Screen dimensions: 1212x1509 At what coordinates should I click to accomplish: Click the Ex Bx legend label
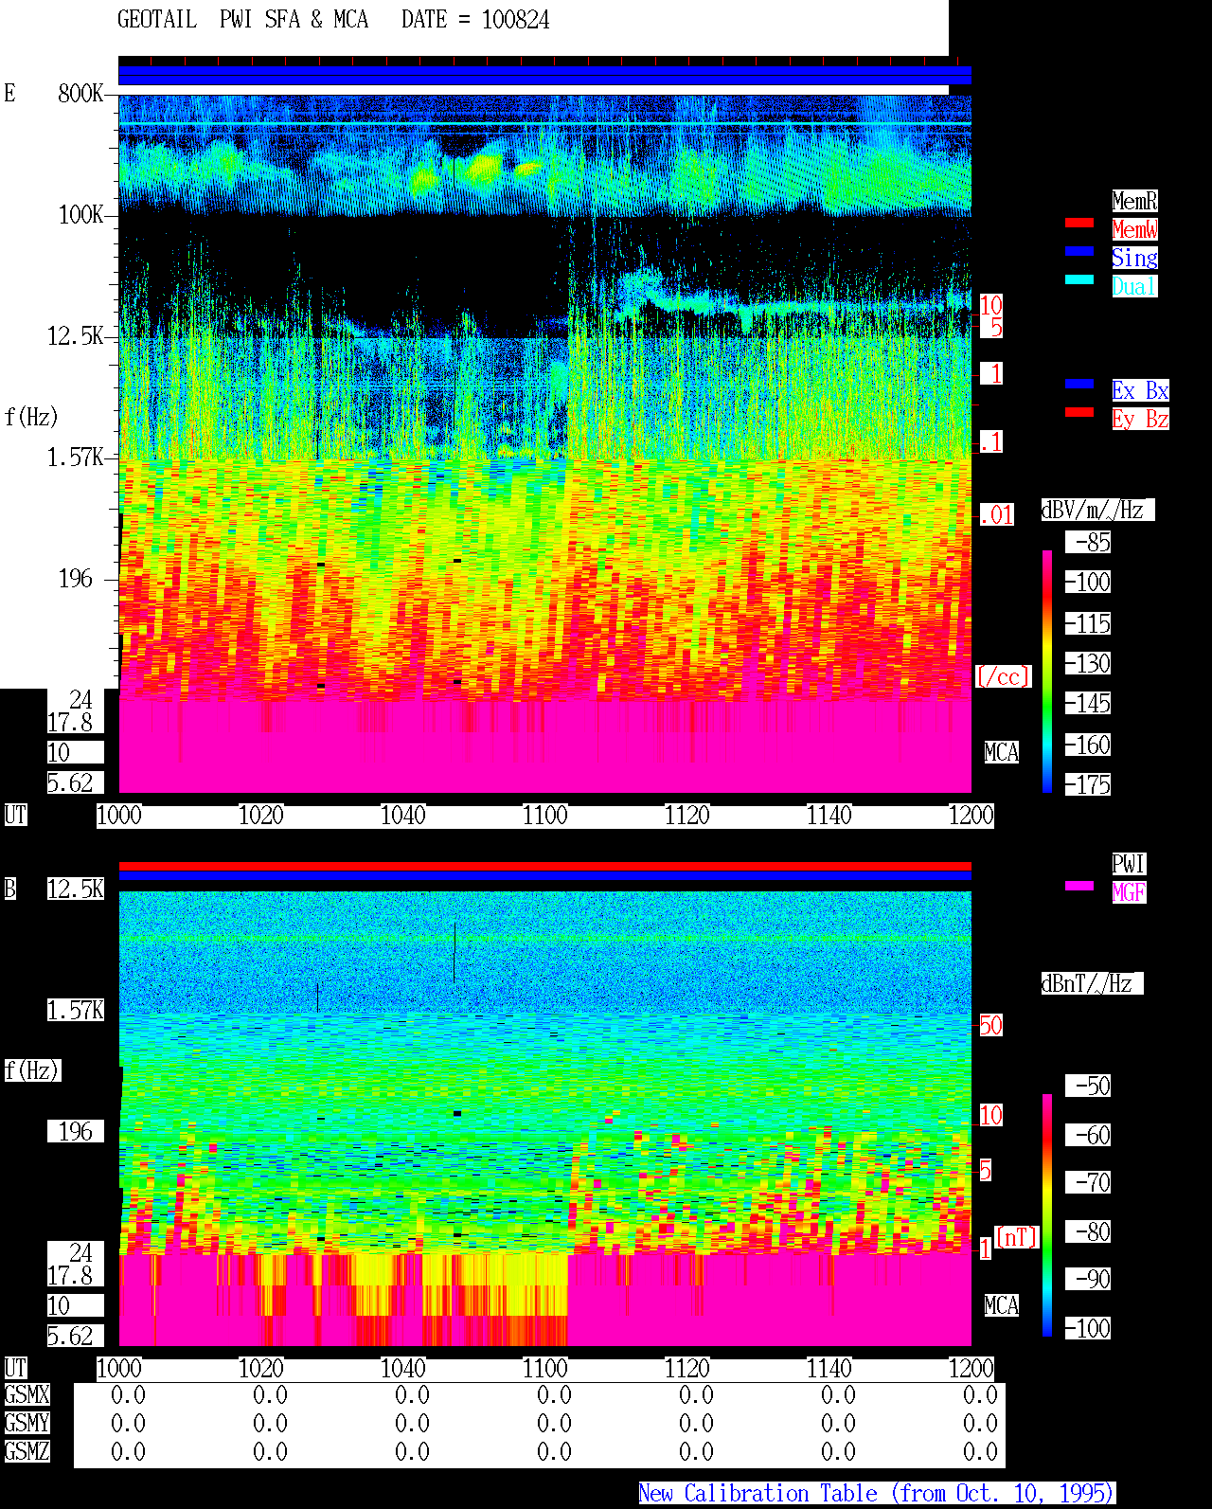[1140, 390]
